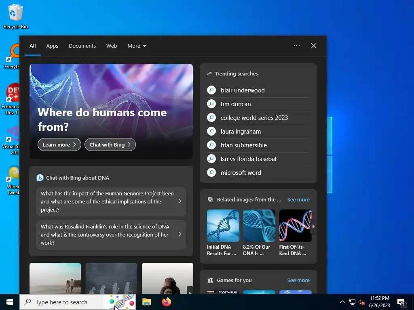Open the Winaero Tweaker desktop shortcut
The image size is (414, 310).
[x=13, y=180]
